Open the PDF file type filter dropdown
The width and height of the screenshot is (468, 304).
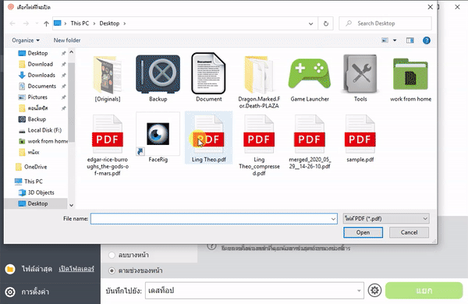tap(386, 219)
